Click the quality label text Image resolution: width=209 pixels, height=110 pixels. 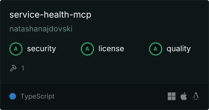(x=178, y=49)
